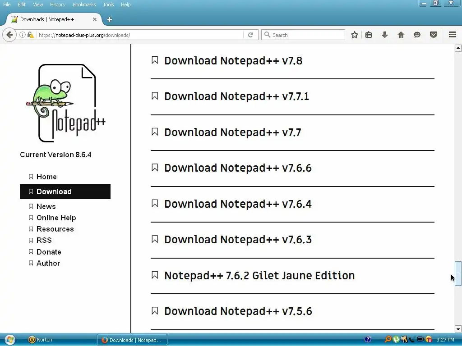Click the blue help question mark tray icon

(368, 340)
